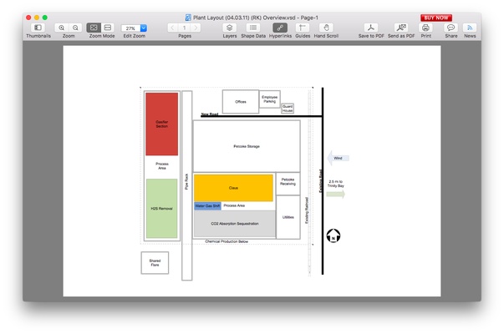Viewport: 504px width, 334px height.
Task: Click the zoom out magnifier button
Action: coord(75,28)
